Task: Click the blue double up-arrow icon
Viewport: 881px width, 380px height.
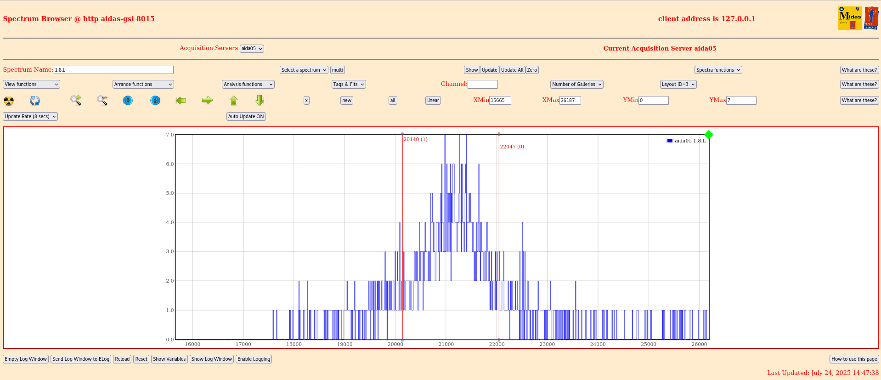Action: [155, 100]
